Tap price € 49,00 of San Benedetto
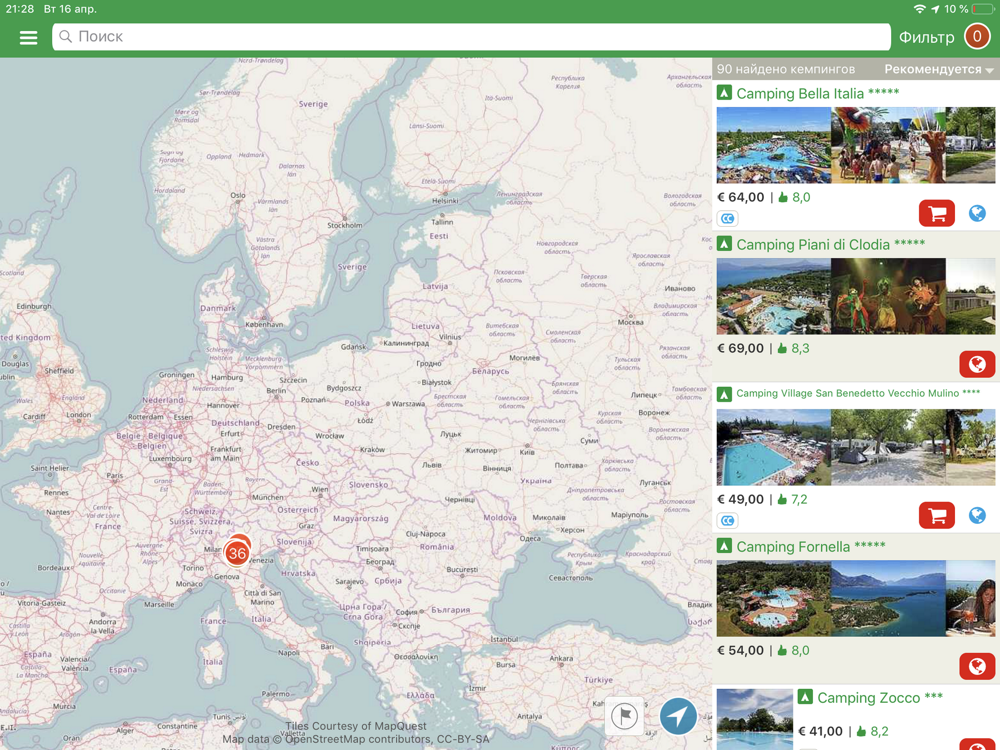The width and height of the screenshot is (1000, 750). (741, 499)
